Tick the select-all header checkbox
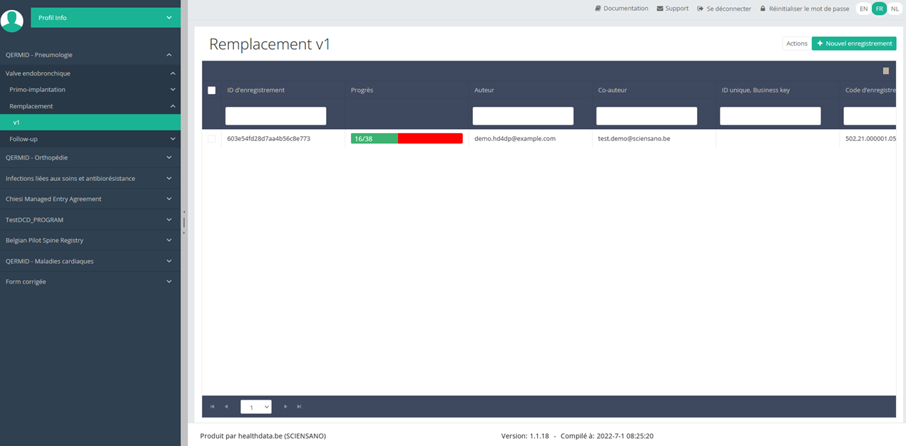Screen dimensions: 906x446 pos(211,90)
